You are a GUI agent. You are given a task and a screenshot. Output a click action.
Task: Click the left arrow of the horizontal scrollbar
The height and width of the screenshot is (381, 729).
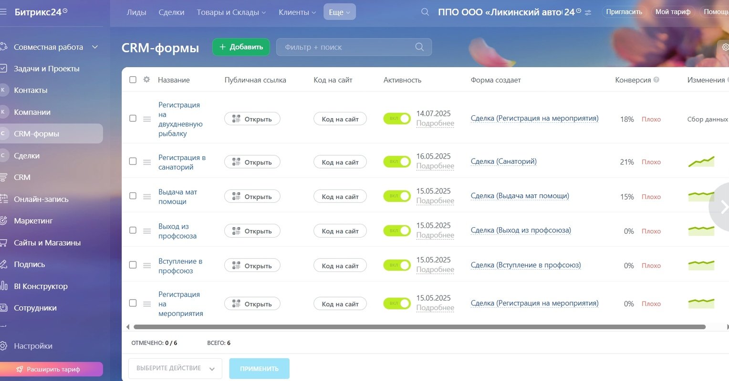click(x=127, y=327)
